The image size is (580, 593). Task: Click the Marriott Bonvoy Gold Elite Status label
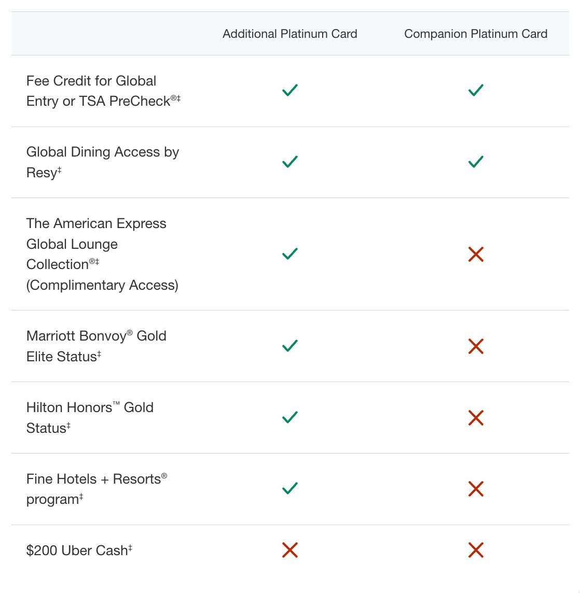pos(96,346)
